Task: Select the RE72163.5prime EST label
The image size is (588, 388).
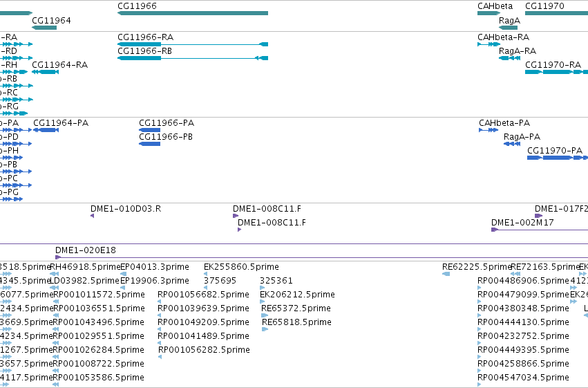Action: [x=546, y=267]
